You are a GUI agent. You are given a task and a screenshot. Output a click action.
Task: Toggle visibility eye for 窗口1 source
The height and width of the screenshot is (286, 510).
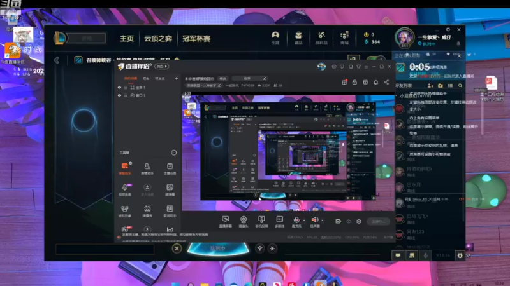pyautogui.click(x=119, y=96)
